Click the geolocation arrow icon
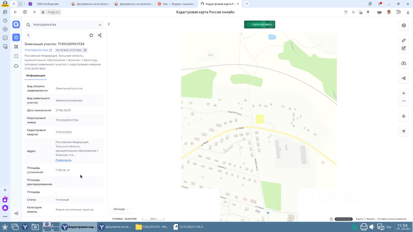The height and width of the screenshot is (232, 413). (404, 131)
